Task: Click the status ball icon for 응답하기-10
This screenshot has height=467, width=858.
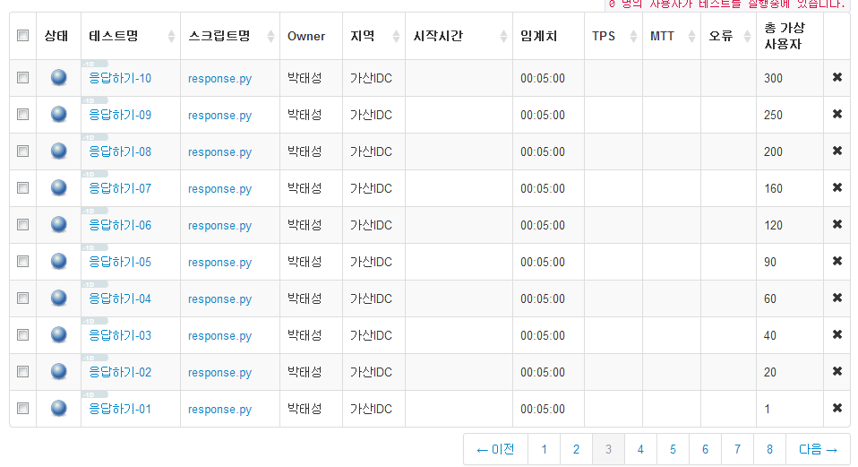Action: point(59,78)
